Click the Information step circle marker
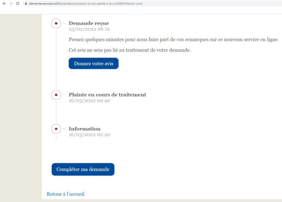282x202 pixels. (56, 129)
